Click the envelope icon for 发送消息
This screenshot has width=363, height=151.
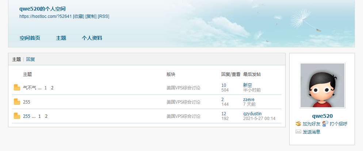(x=298, y=132)
